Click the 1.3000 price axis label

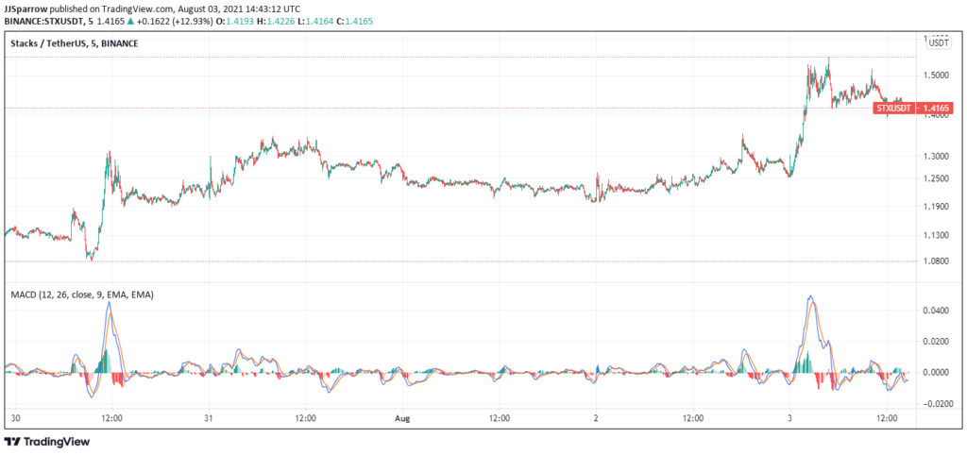click(x=938, y=157)
